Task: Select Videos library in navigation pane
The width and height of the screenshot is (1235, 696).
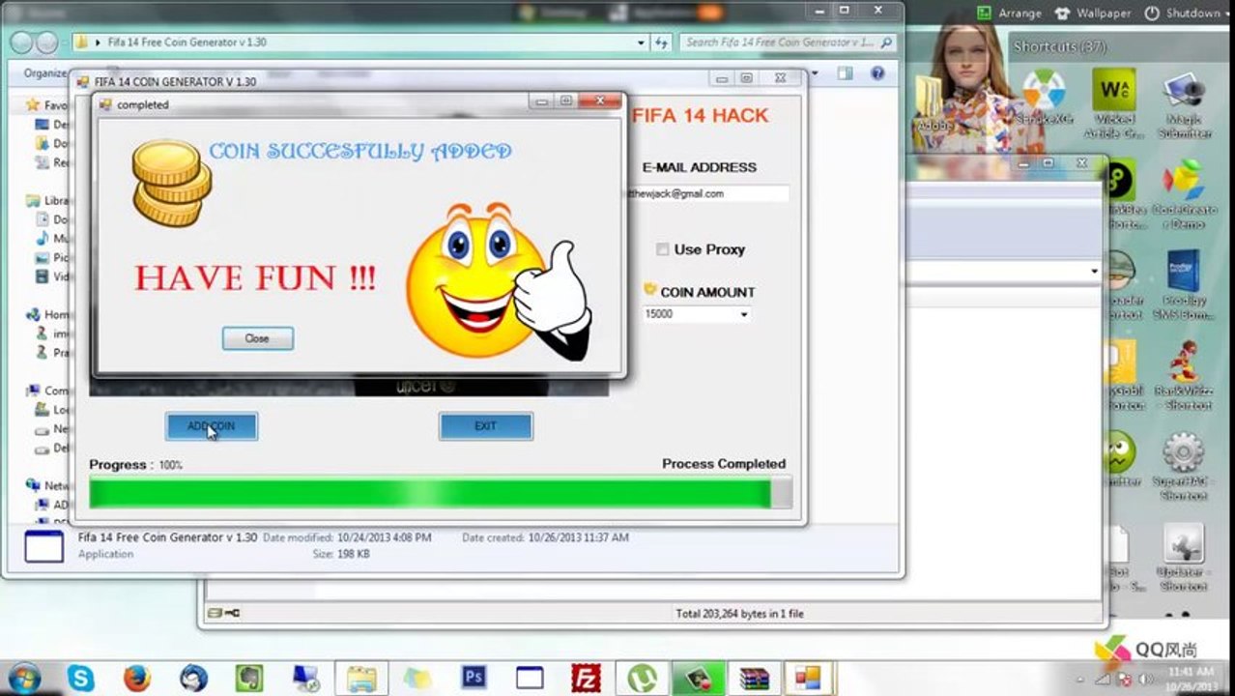Action: point(50,276)
